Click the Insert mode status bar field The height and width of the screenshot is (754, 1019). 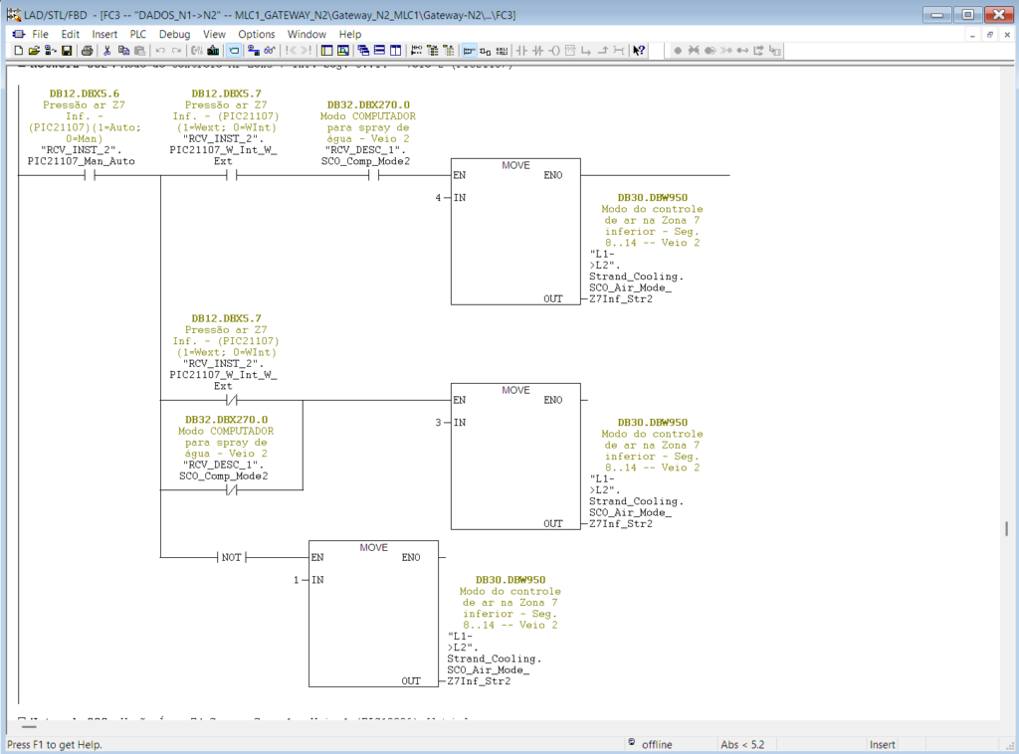[882, 744]
